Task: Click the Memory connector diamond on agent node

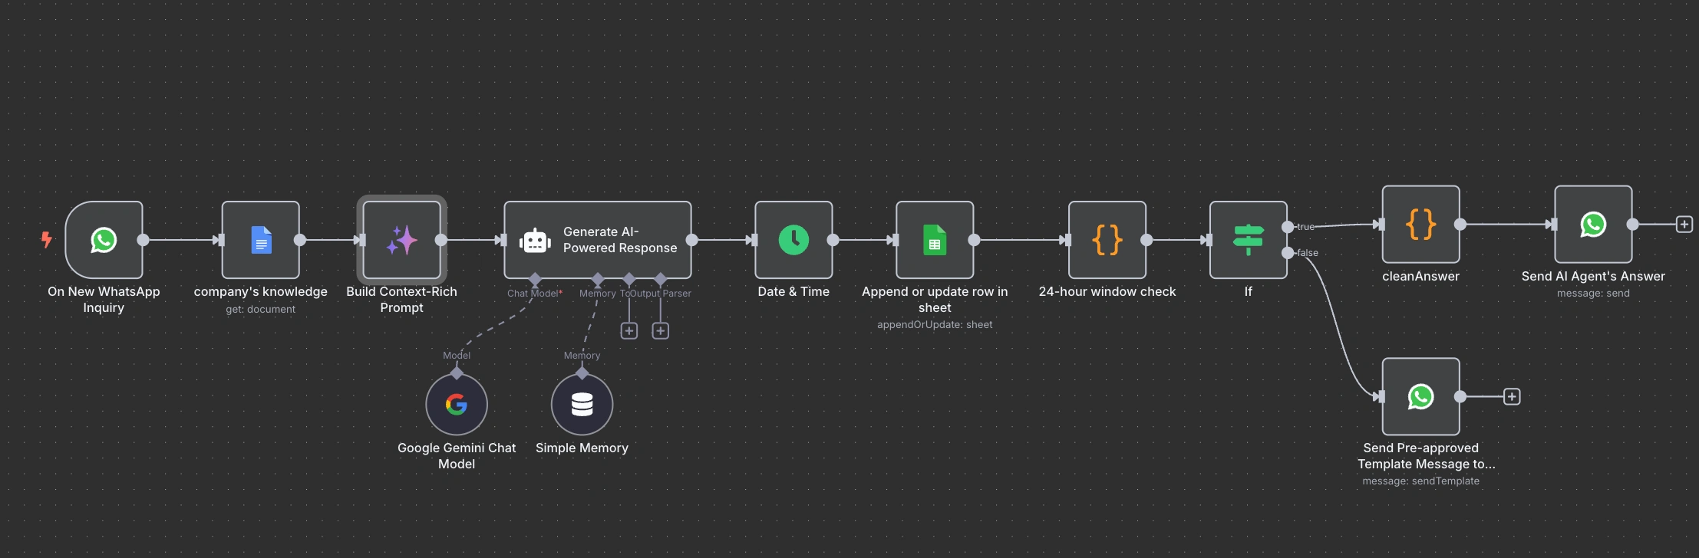Action: pyautogui.click(x=598, y=278)
